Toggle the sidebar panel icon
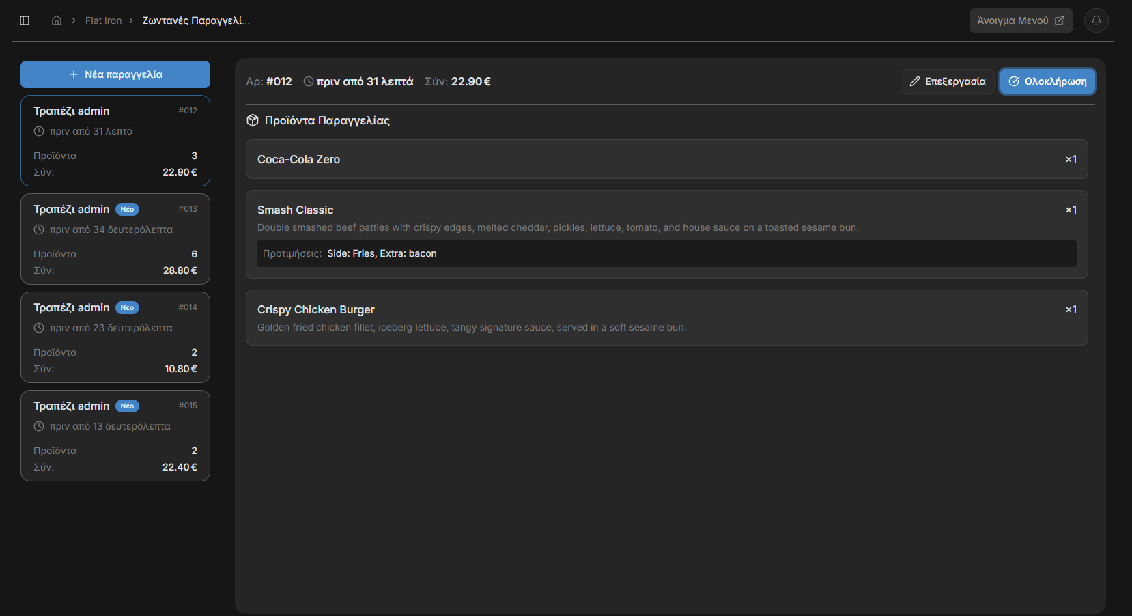This screenshot has width=1132, height=616. click(x=25, y=20)
